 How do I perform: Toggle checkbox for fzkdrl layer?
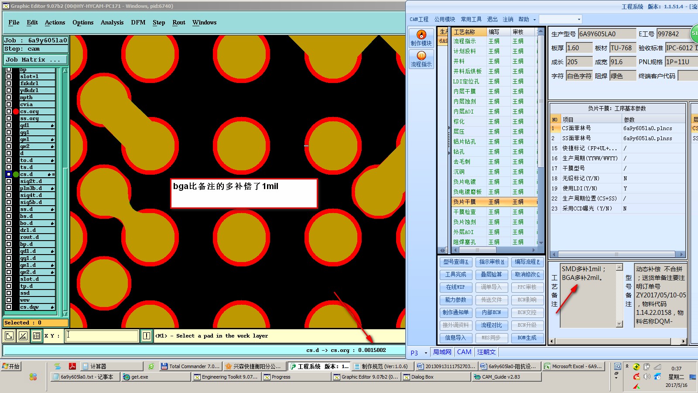pos(8,83)
